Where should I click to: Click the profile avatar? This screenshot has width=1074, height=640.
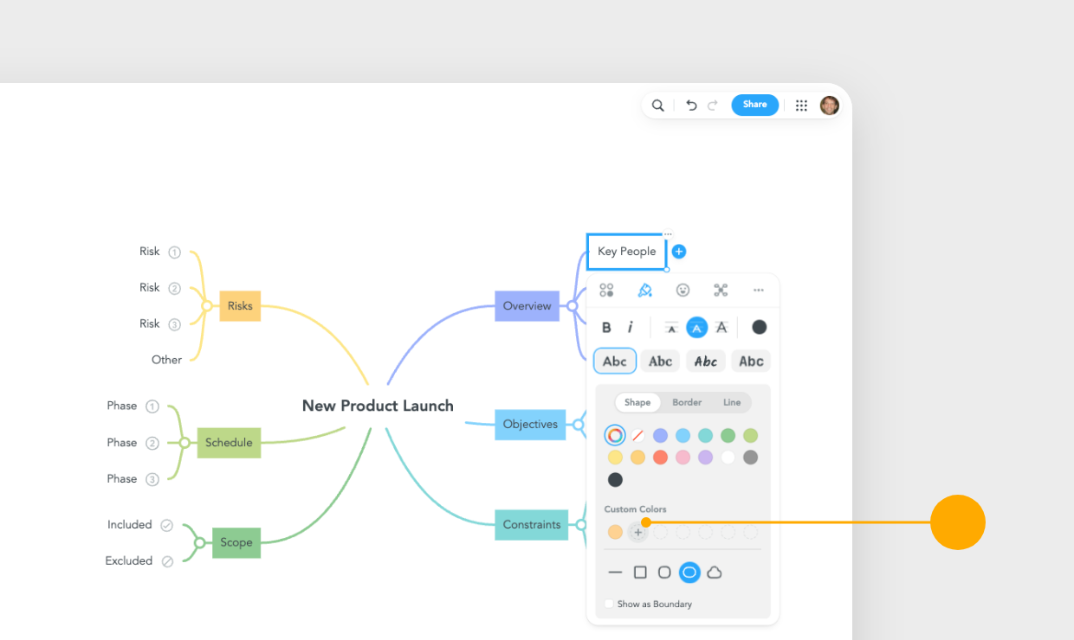click(x=829, y=105)
